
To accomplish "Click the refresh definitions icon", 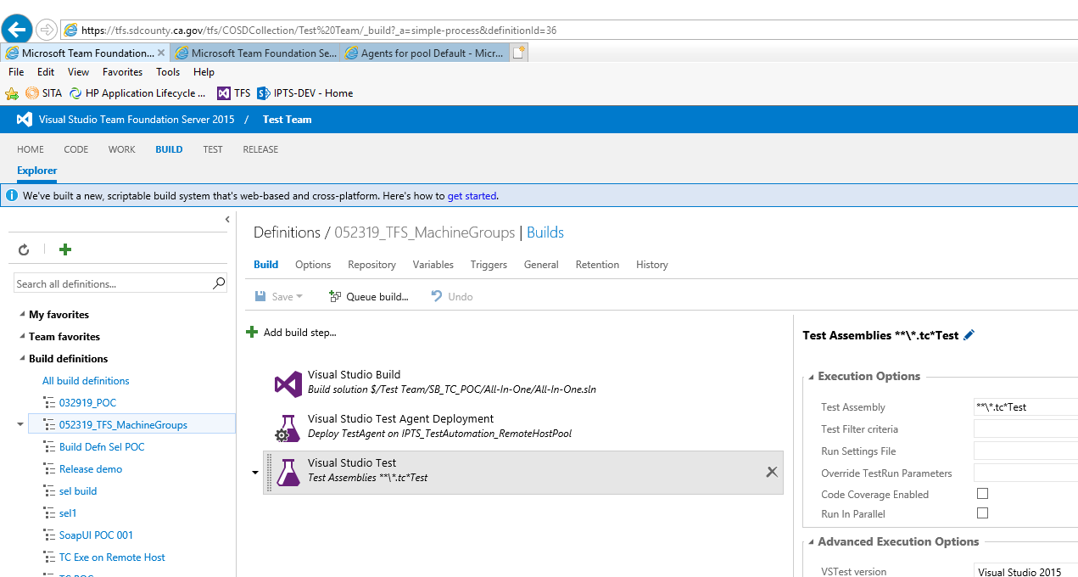I will 24,249.
